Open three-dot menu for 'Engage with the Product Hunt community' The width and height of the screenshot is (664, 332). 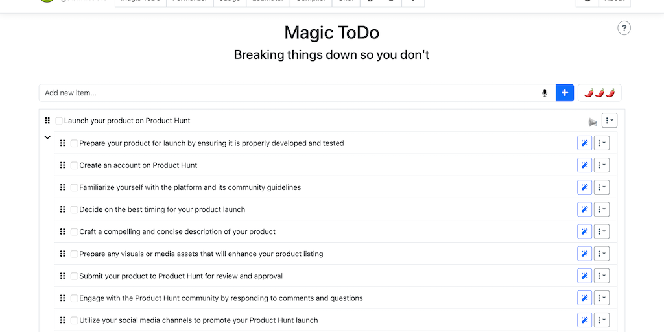click(601, 298)
